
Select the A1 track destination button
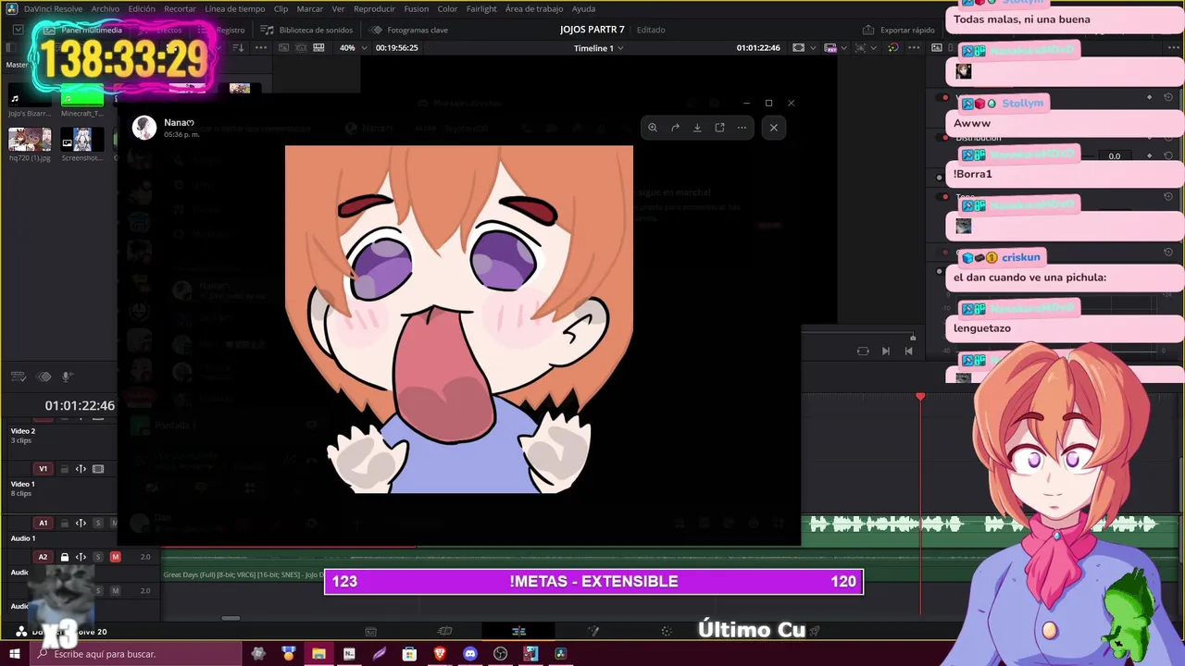click(x=43, y=523)
